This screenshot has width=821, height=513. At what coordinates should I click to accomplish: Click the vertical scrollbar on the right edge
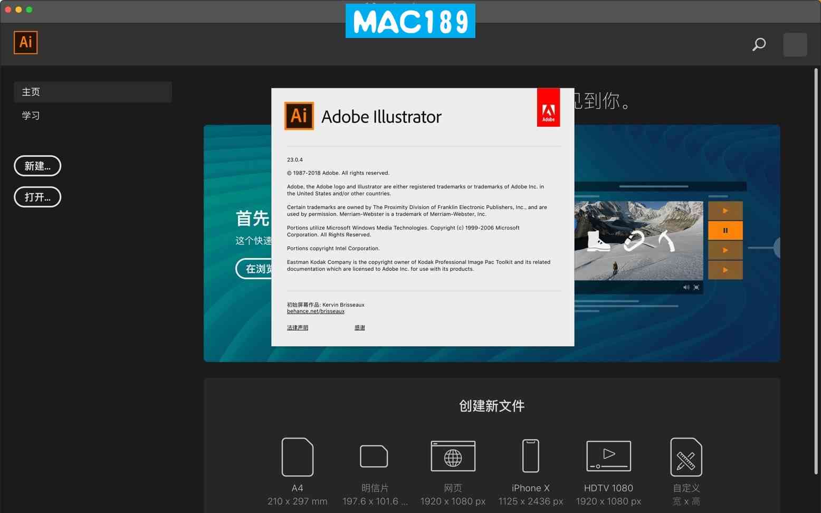point(816,271)
